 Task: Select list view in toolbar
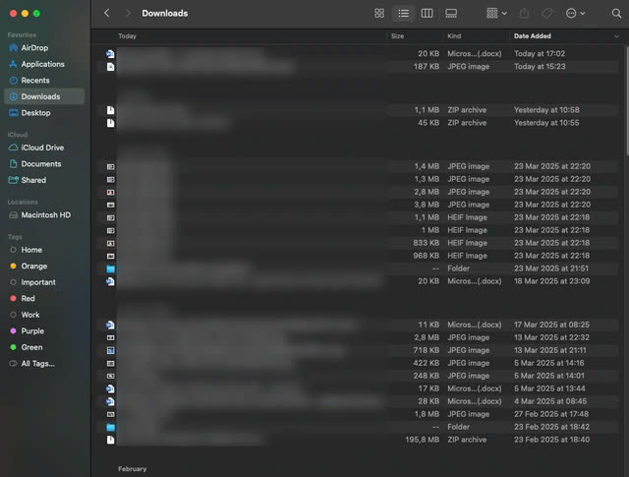pos(403,14)
